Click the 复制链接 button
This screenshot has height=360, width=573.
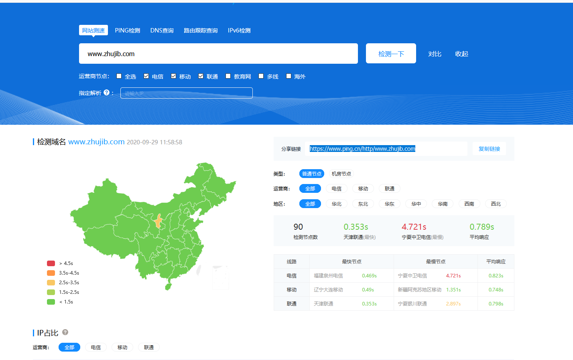pyautogui.click(x=489, y=149)
